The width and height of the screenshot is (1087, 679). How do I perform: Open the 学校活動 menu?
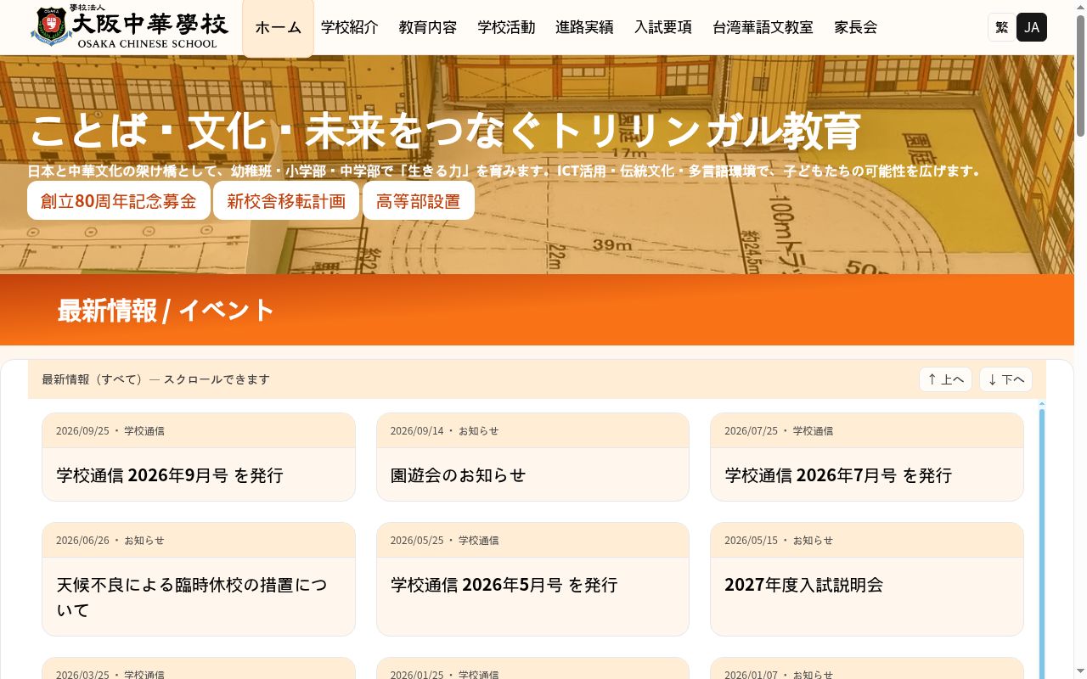[x=506, y=27]
